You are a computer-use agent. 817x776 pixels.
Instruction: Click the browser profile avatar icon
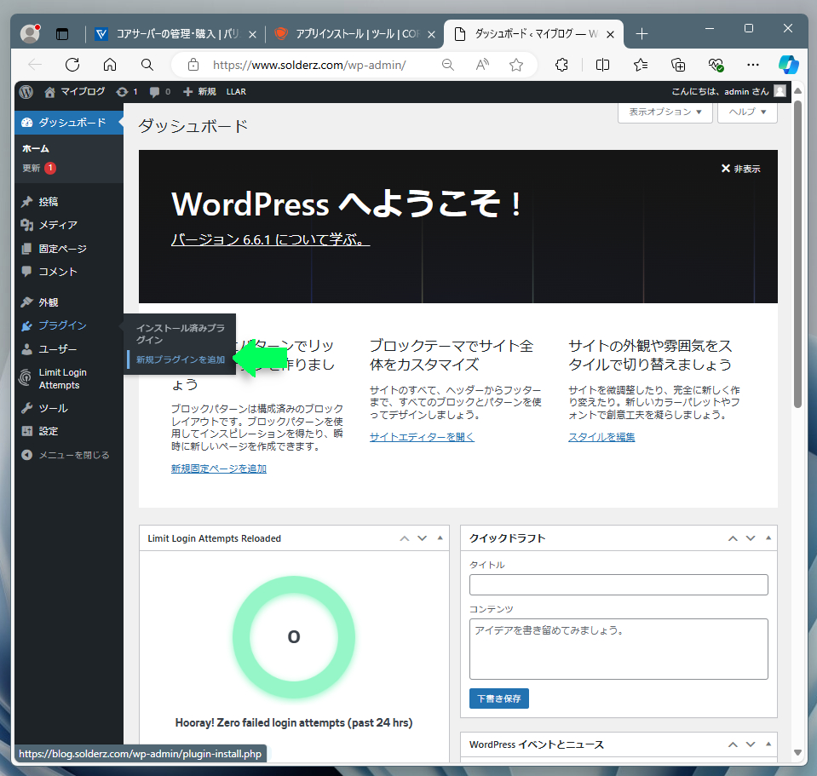(30, 34)
